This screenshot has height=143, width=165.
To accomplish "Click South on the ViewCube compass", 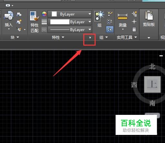I will point(152,103).
